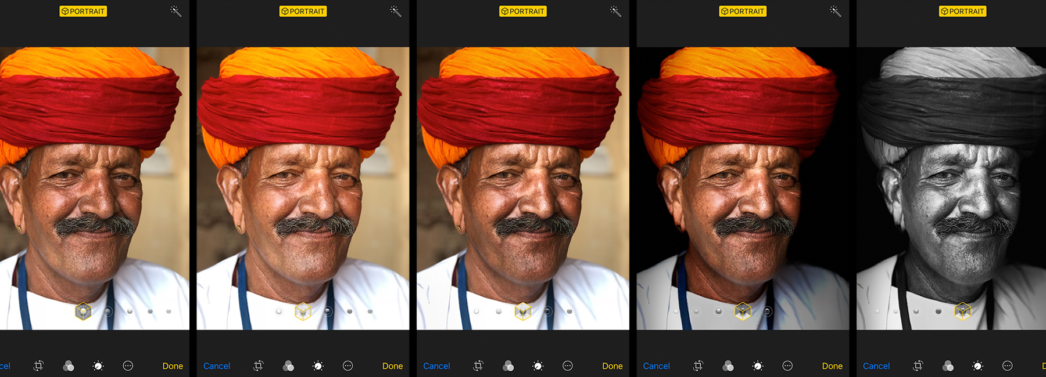Image resolution: width=1046 pixels, height=377 pixels.
Task: Select the light adjustment dial icon on leftmost screen
Action: [98, 366]
